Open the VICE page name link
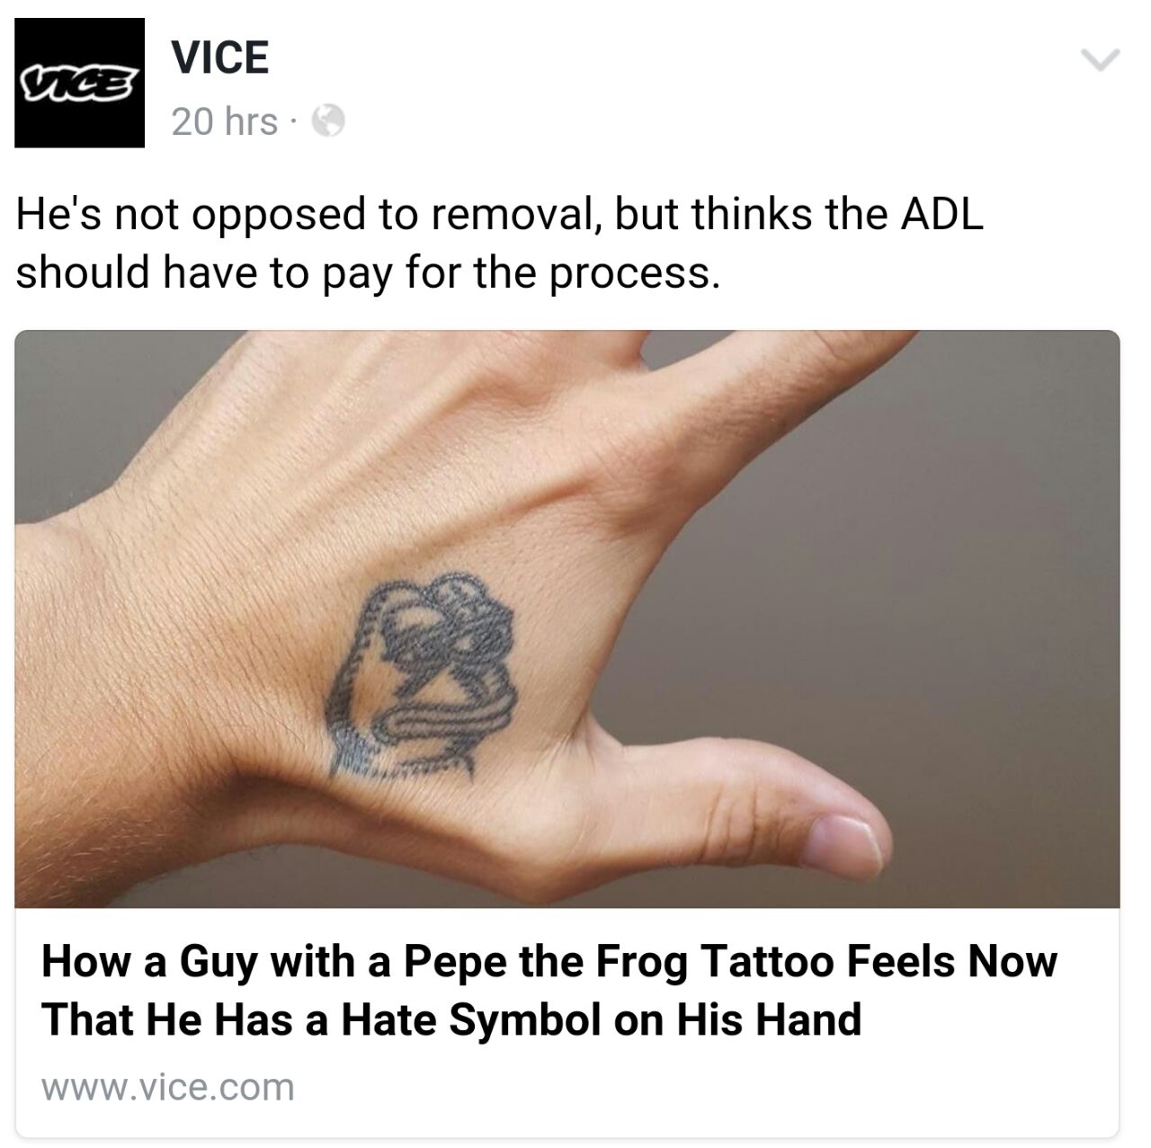 220,58
